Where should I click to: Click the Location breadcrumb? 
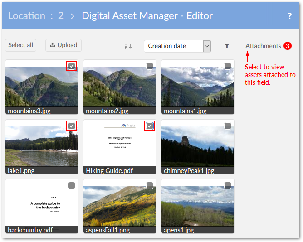coord(27,16)
